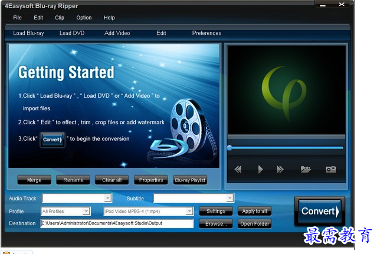Close the Blu-ray Ripper window
The image size is (377, 254).
(x=342, y=4)
